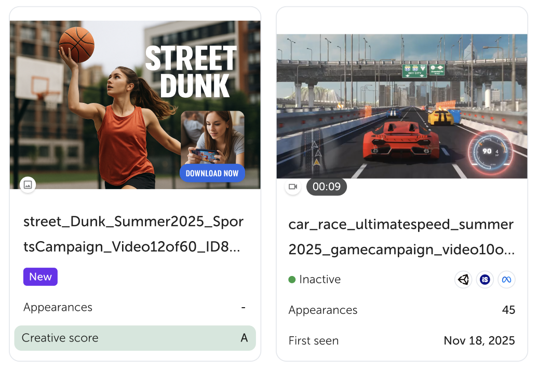Click the ironSource network icon
The image size is (538, 369).
[485, 280]
